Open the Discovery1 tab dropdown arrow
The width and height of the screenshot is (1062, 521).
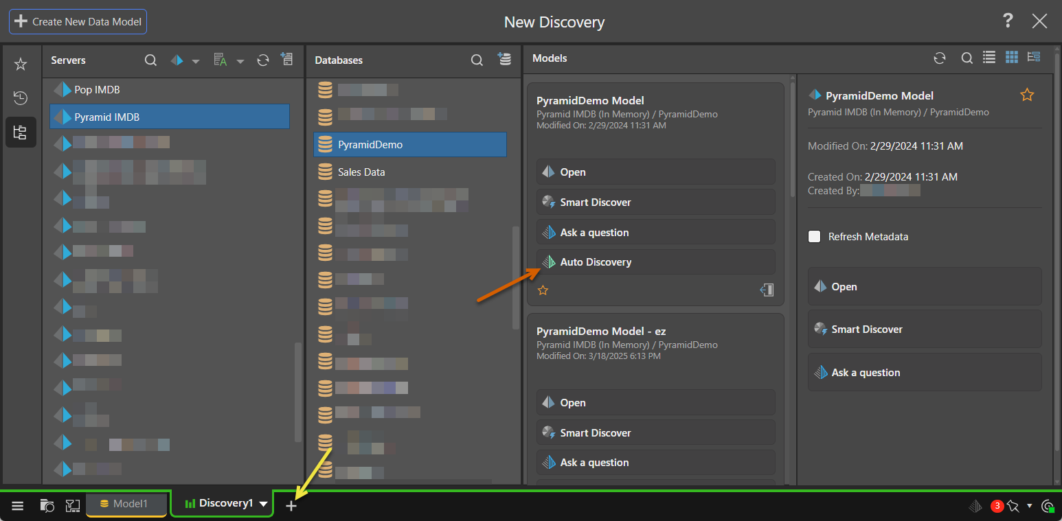coord(264,505)
